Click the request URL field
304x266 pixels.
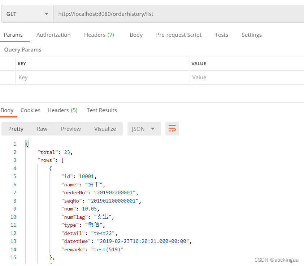pos(178,14)
